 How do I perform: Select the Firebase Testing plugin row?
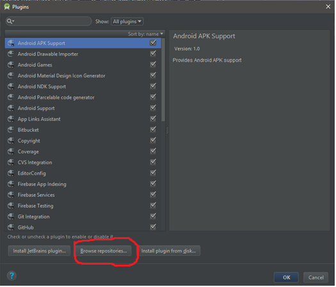[x=83, y=206]
